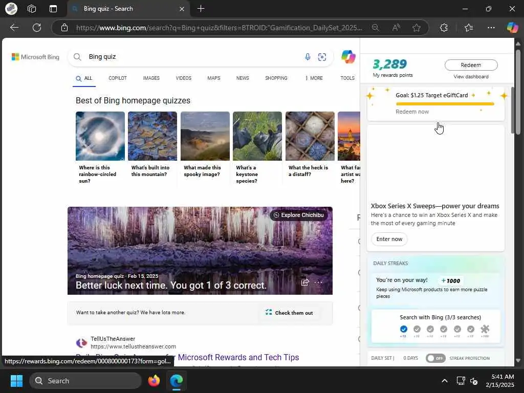524x393 pixels.
Task: Switch to the IMAGES tab
Action: 151,78
